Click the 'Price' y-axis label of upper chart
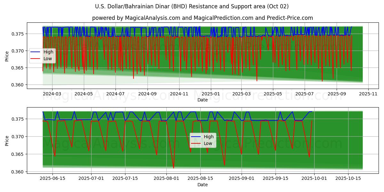This screenshot has width=384, height=192. click(7, 56)
